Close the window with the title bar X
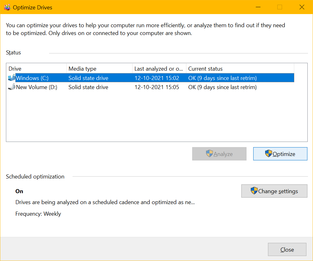 click(302, 7)
